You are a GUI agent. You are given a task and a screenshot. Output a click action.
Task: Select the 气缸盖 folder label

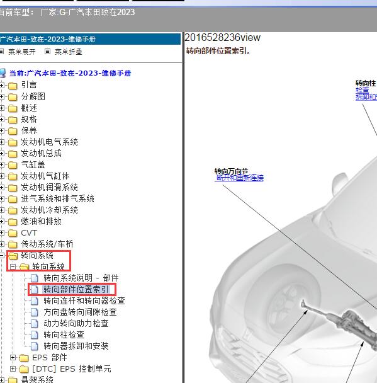tap(33, 165)
